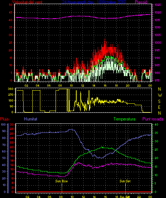
Task: Click the 'Pressió' label
Action: point(141,2)
